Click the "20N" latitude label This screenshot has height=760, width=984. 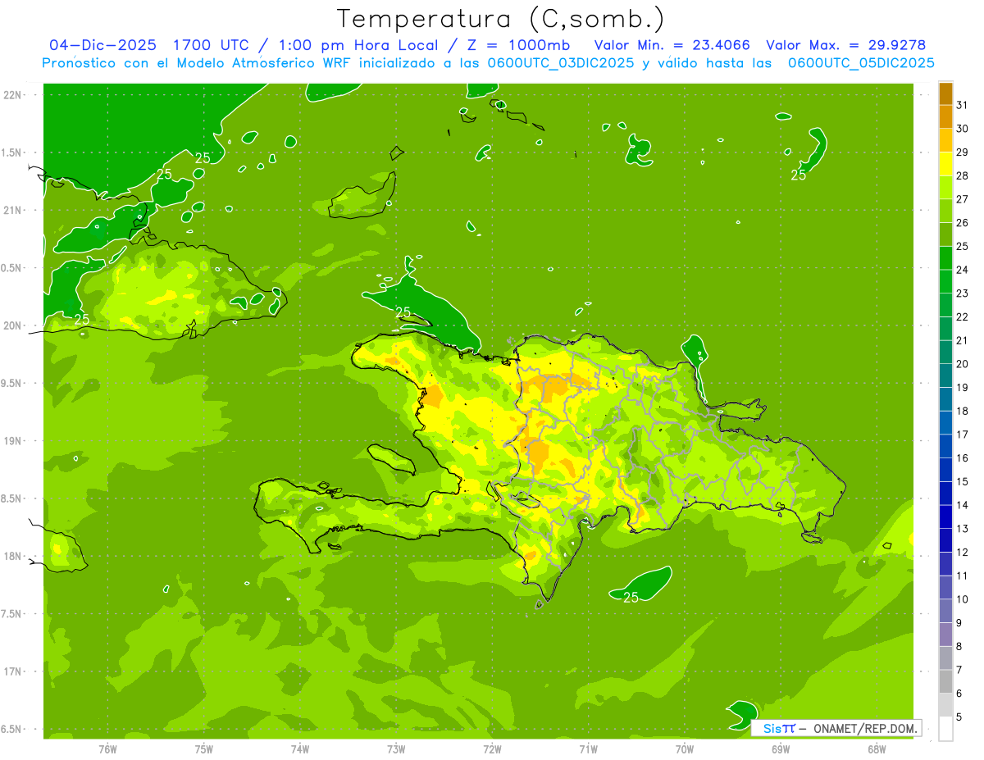[x=13, y=325]
